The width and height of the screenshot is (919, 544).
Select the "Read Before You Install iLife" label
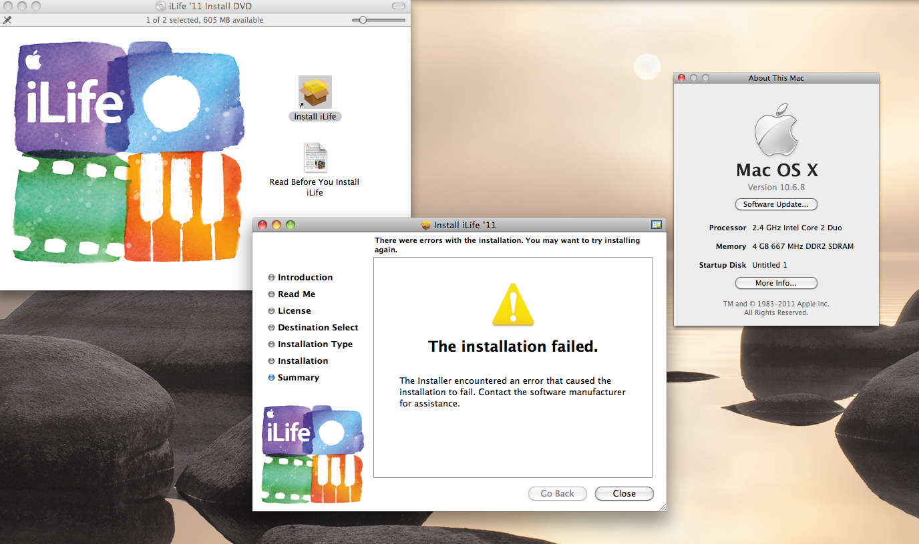pyautogui.click(x=315, y=188)
